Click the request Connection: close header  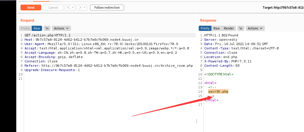click(x=41, y=61)
